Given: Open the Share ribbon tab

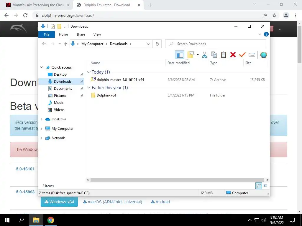Looking at the screenshot, I should (81, 34).
